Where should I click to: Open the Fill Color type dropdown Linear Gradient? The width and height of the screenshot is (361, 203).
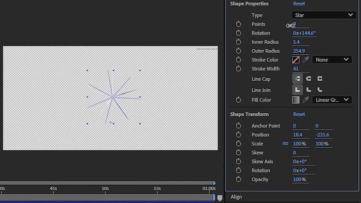click(x=332, y=100)
